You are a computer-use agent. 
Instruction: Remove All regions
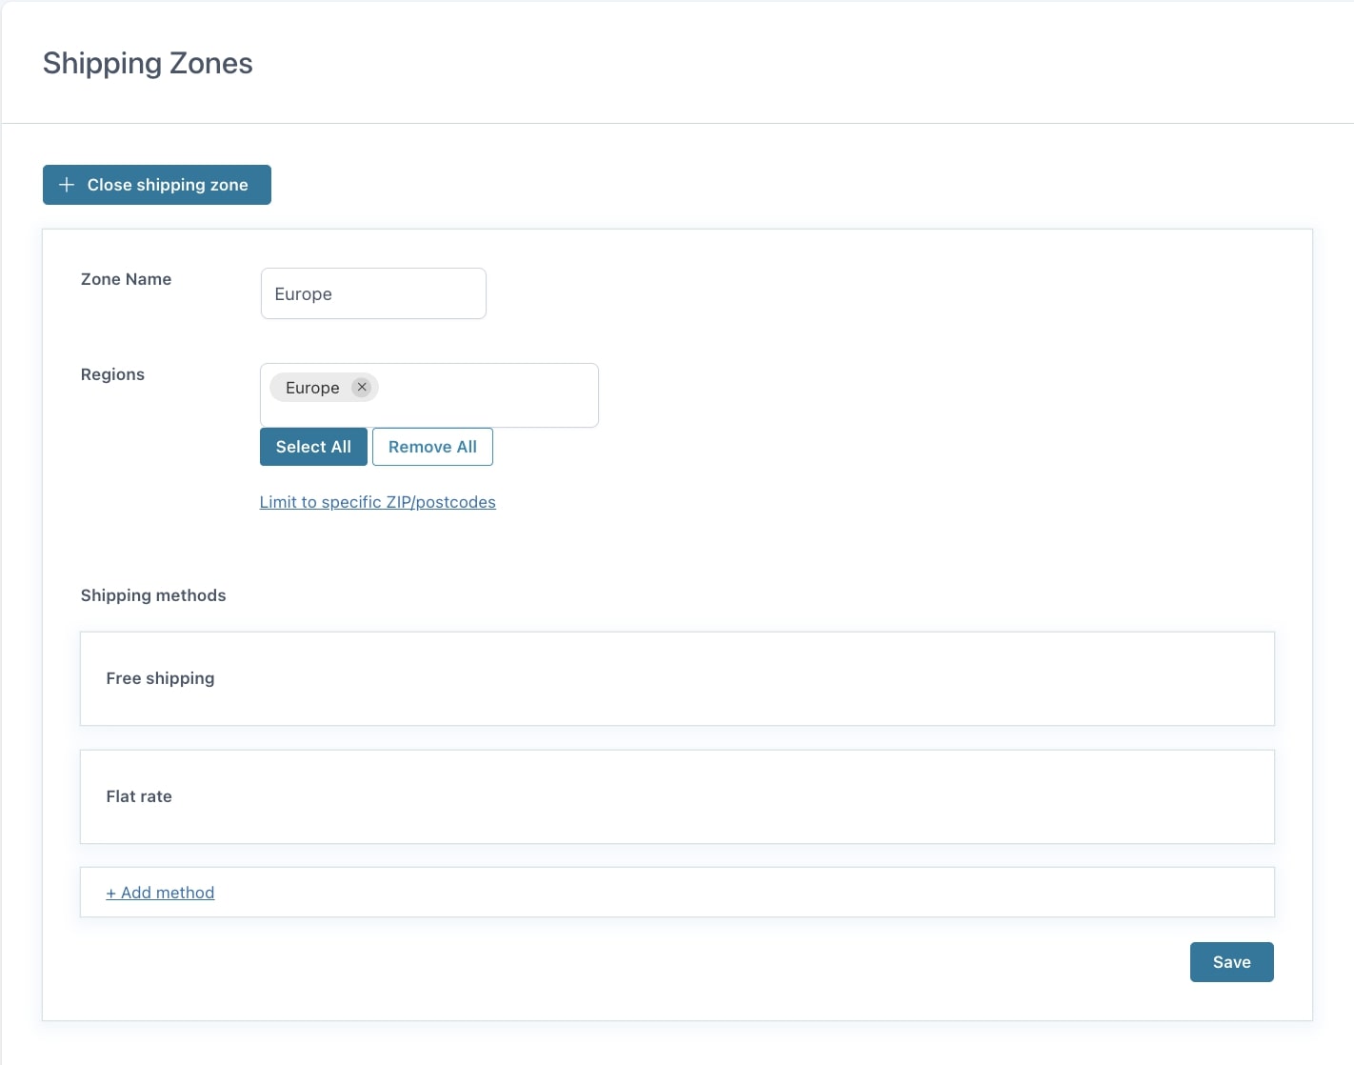(432, 447)
